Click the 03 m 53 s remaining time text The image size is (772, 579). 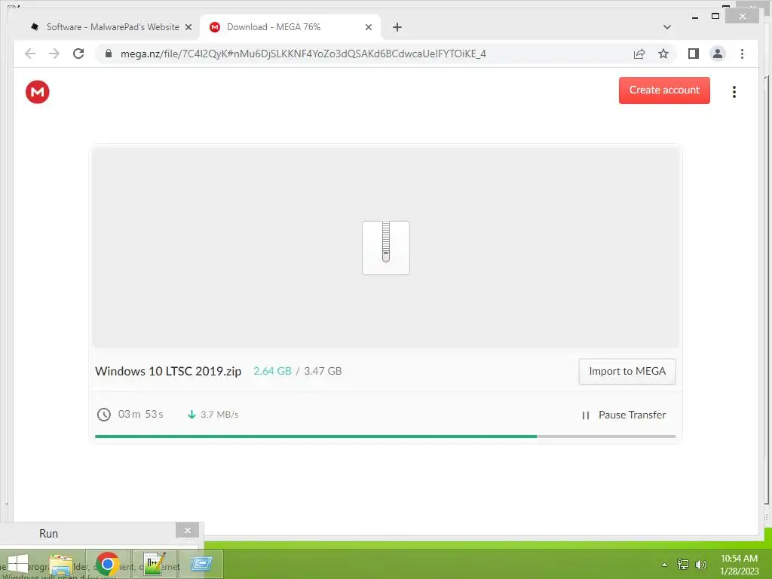point(141,414)
